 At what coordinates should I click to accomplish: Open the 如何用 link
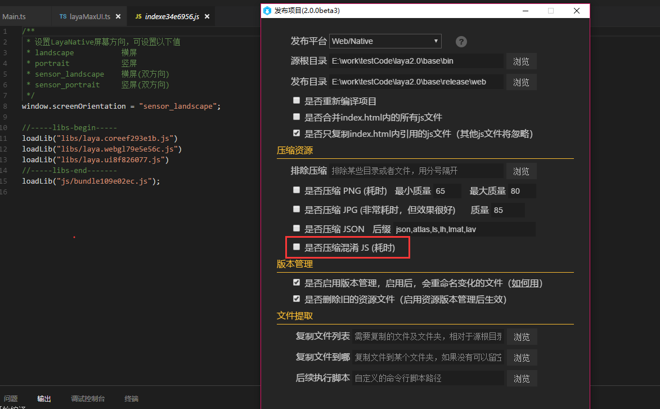tap(525, 283)
